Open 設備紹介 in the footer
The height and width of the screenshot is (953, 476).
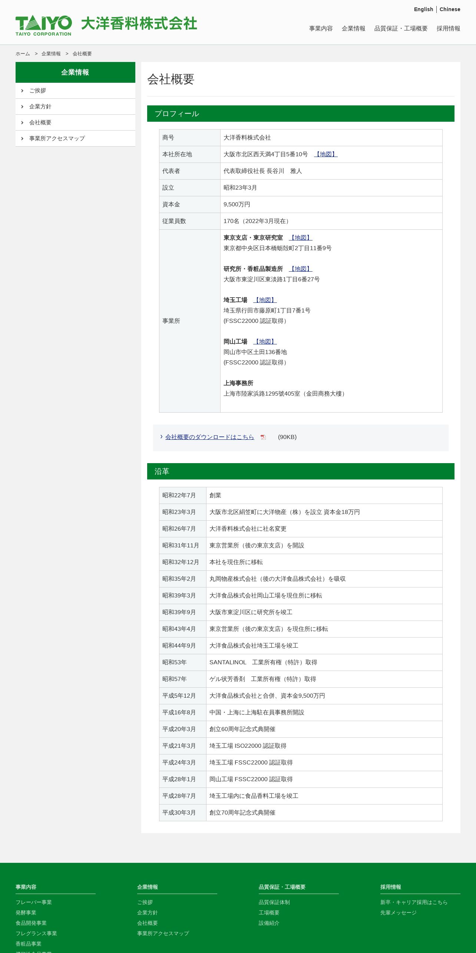[x=269, y=923]
